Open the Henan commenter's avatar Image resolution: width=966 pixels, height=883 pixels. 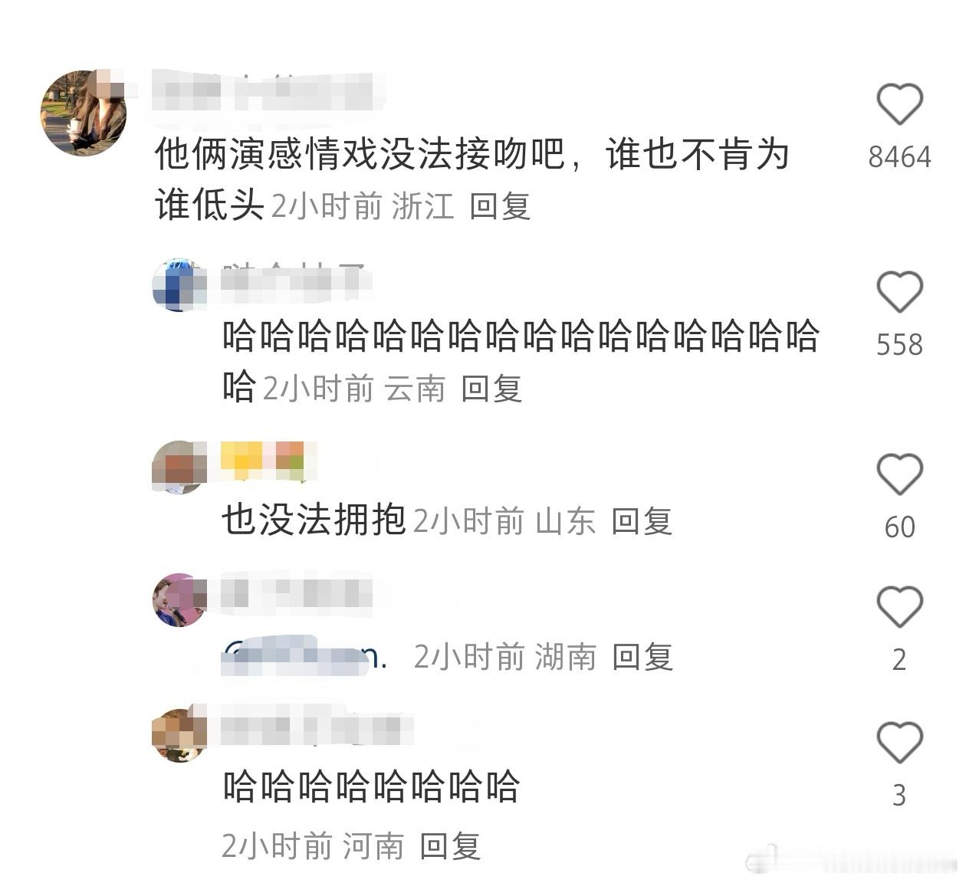coord(180,735)
